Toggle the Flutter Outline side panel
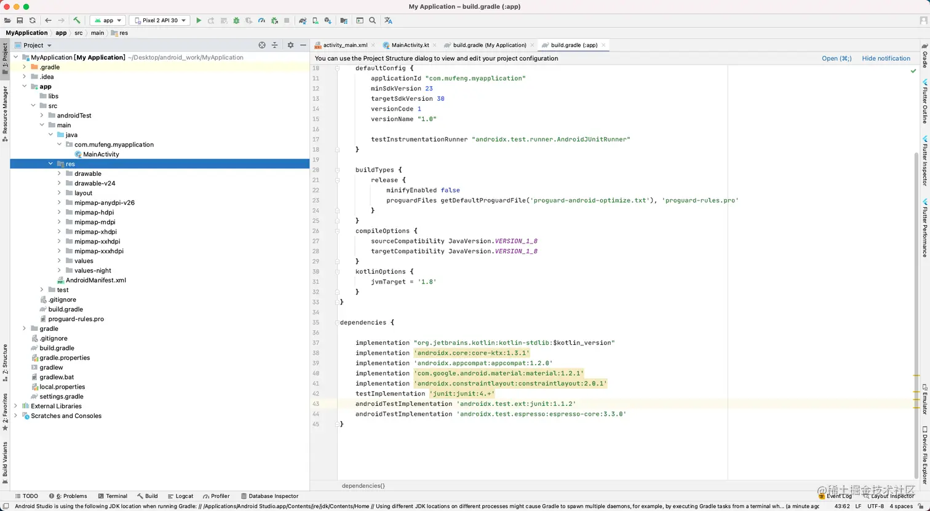Image resolution: width=930 pixels, height=511 pixels. [x=924, y=101]
